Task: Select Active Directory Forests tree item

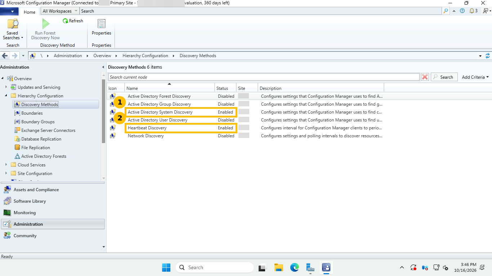Action: tap(44, 156)
